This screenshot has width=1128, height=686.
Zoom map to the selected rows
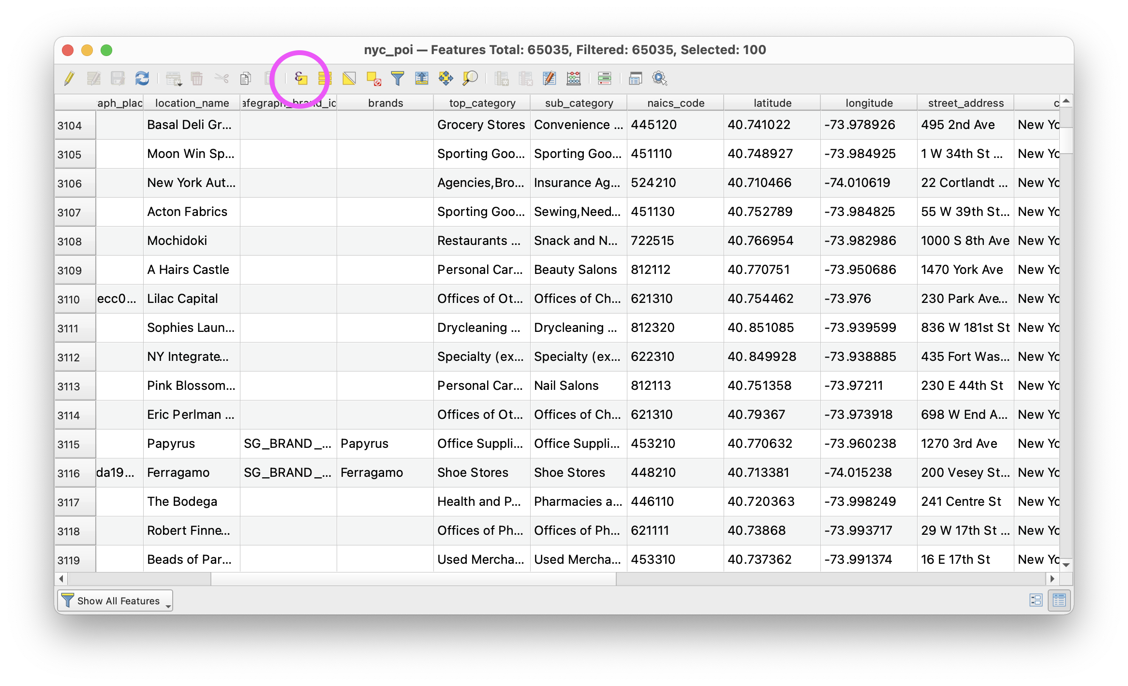(470, 78)
